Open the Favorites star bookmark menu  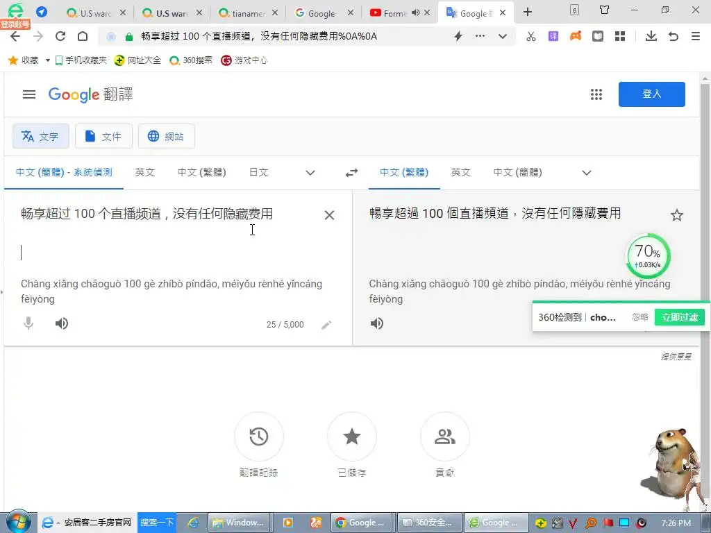[24, 60]
